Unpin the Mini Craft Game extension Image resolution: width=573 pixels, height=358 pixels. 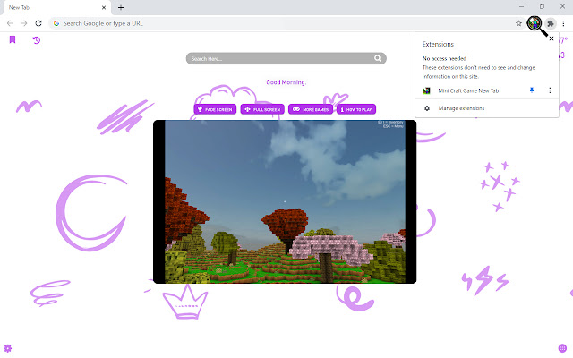pos(532,90)
